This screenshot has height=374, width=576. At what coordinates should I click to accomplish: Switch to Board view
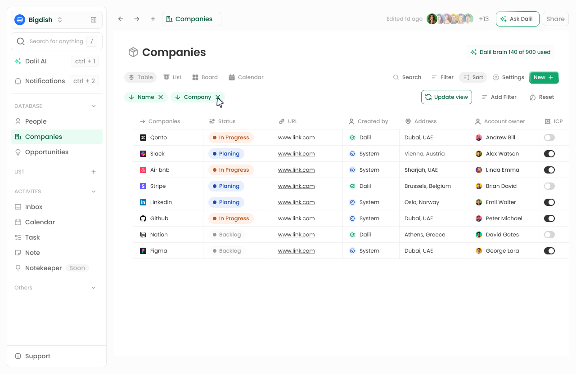[x=205, y=77]
